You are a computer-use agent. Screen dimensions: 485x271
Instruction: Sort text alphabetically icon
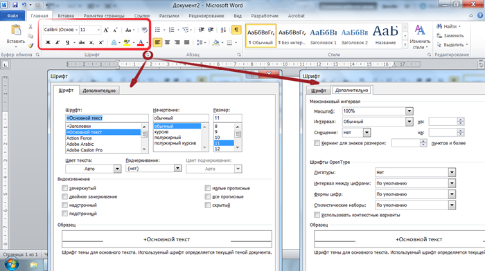(223, 30)
